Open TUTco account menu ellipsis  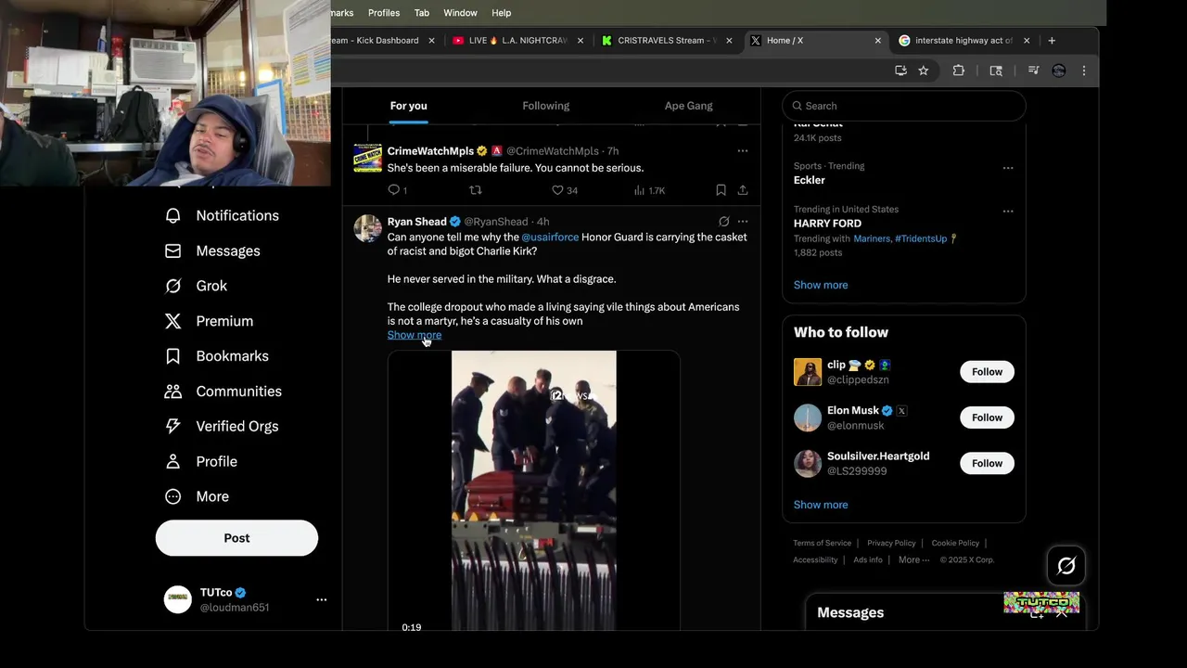321,600
